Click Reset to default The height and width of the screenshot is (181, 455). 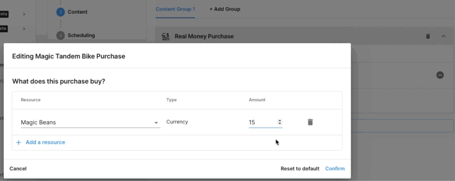(x=300, y=168)
